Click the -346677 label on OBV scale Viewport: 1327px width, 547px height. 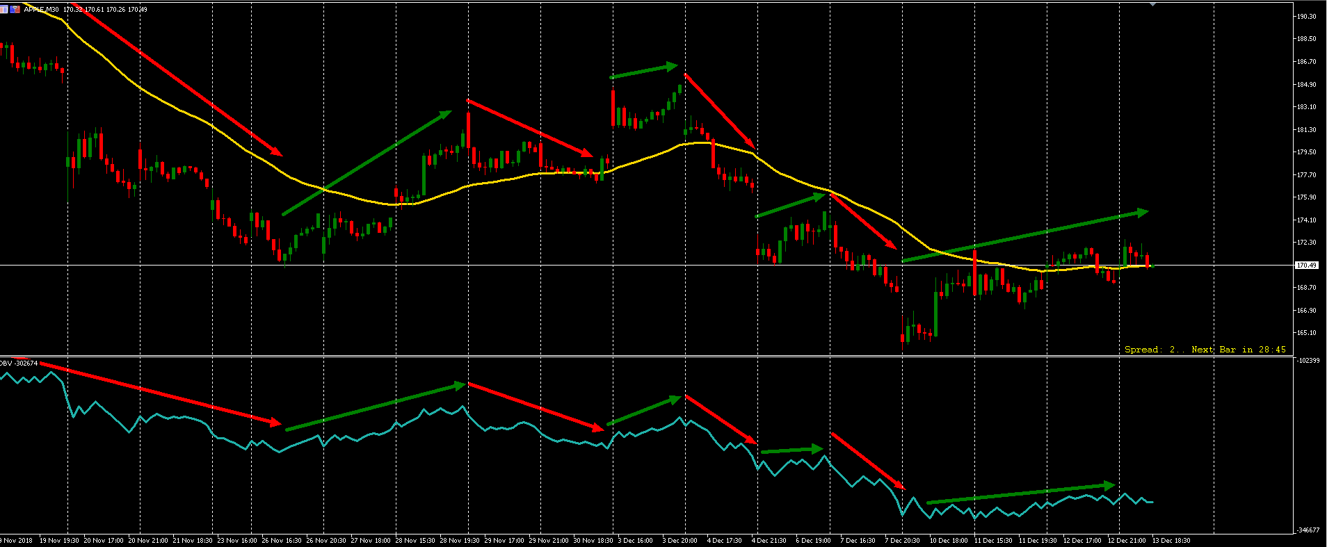pyautogui.click(x=1308, y=530)
